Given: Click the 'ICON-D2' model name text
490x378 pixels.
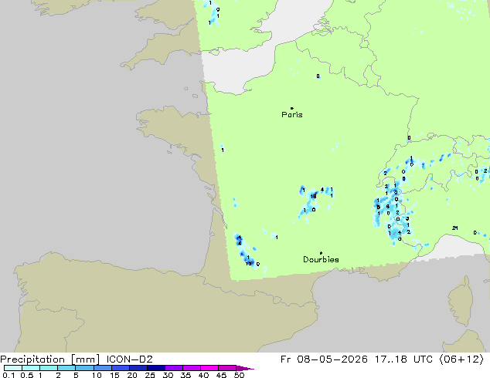Looking at the screenshot, I should pos(129,359).
